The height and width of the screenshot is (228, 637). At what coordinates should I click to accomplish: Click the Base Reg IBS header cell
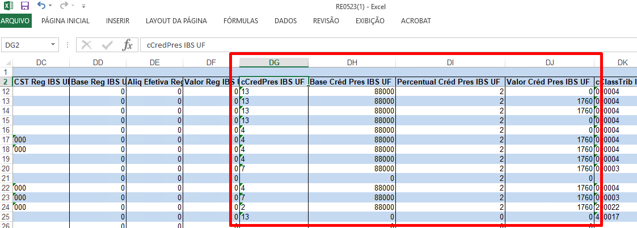tap(98, 82)
